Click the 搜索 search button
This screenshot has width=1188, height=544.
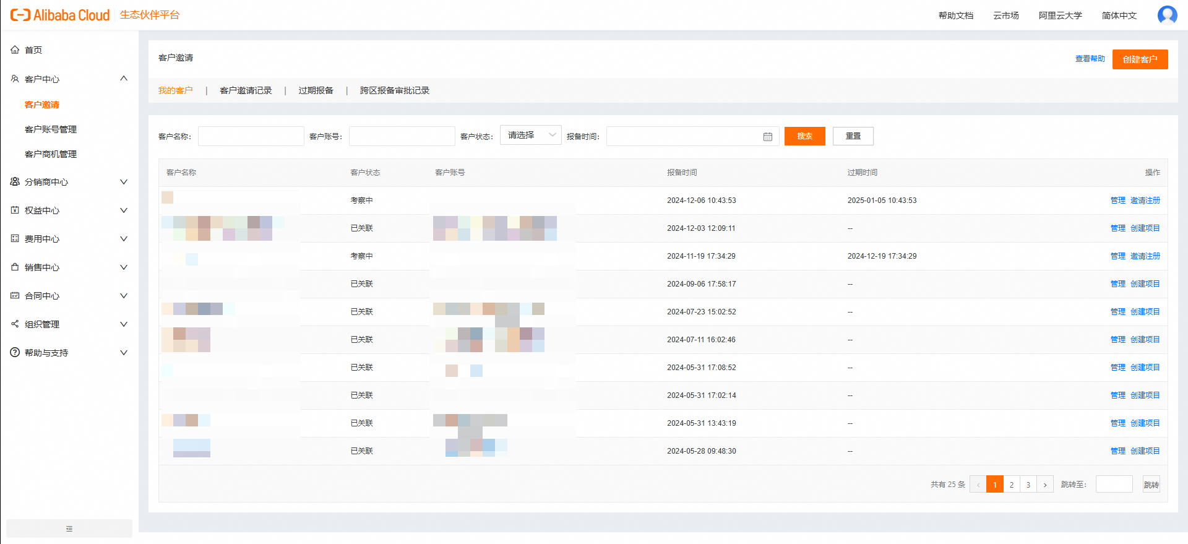pos(805,136)
